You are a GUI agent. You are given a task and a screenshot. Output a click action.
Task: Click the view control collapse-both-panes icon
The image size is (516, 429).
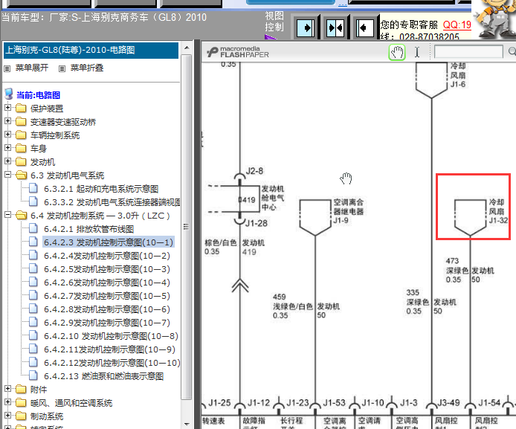(x=335, y=28)
